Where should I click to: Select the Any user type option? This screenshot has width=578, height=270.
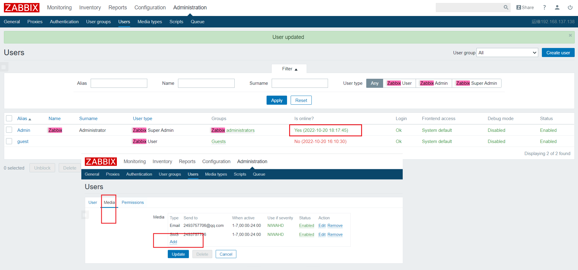pos(374,83)
